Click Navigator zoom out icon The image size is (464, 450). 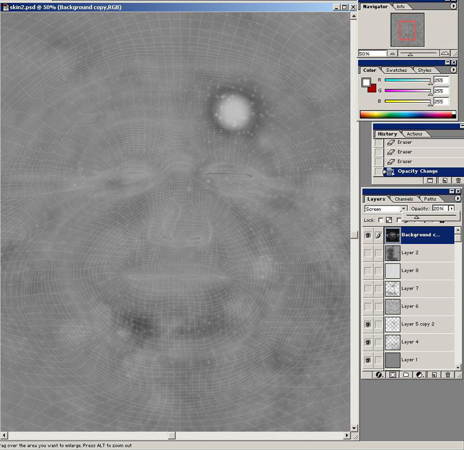393,53
